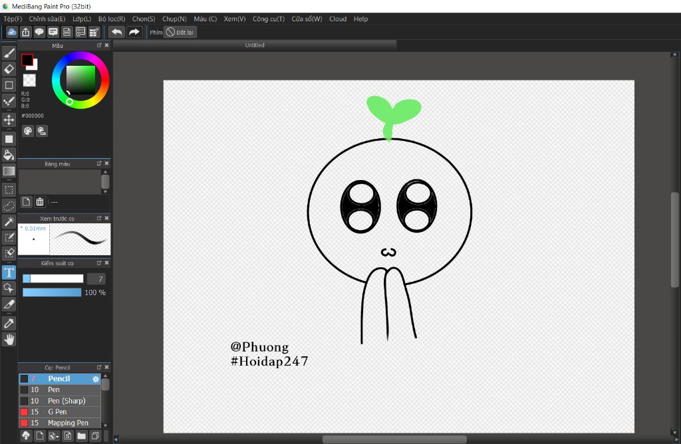The width and height of the screenshot is (681, 444).
Task: Select the Bucket fill tool
Action: click(x=9, y=155)
